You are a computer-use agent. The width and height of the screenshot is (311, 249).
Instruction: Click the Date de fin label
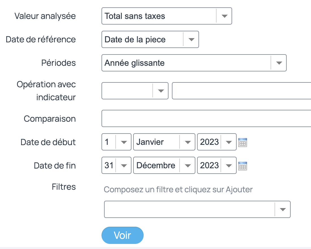coord(55,165)
